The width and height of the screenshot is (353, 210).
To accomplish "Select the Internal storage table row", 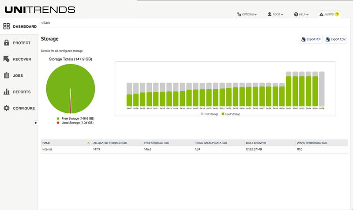I will click(x=195, y=149).
